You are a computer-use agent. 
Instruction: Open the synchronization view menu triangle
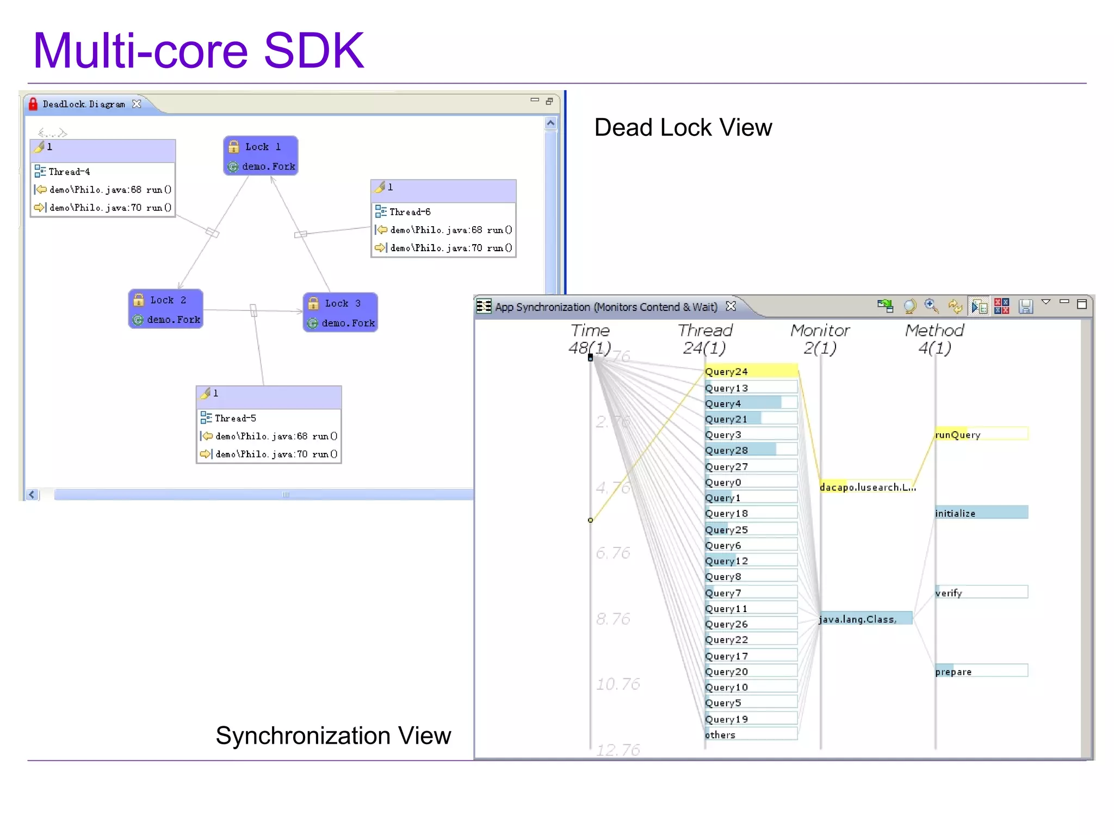pyautogui.click(x=1046, y=302)
